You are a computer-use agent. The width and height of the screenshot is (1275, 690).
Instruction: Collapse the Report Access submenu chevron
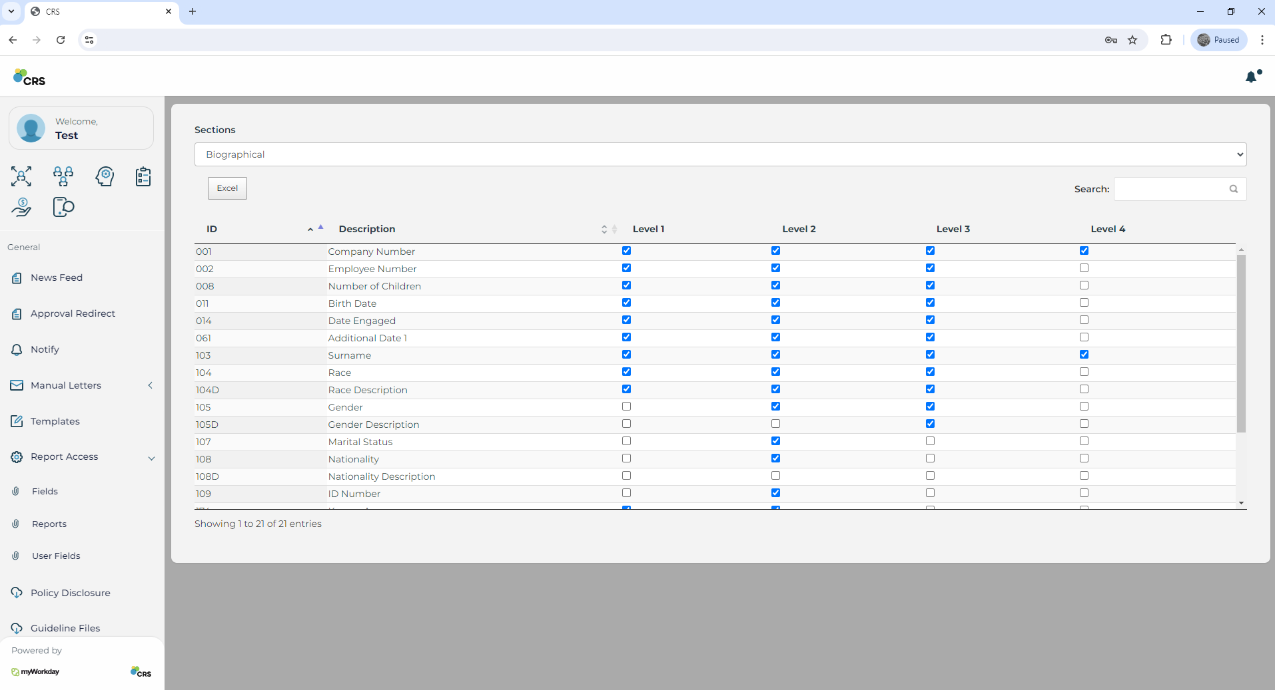(151, 458)
